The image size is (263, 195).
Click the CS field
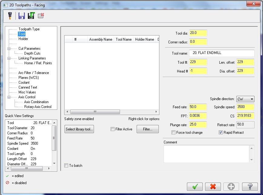point(245,116)
